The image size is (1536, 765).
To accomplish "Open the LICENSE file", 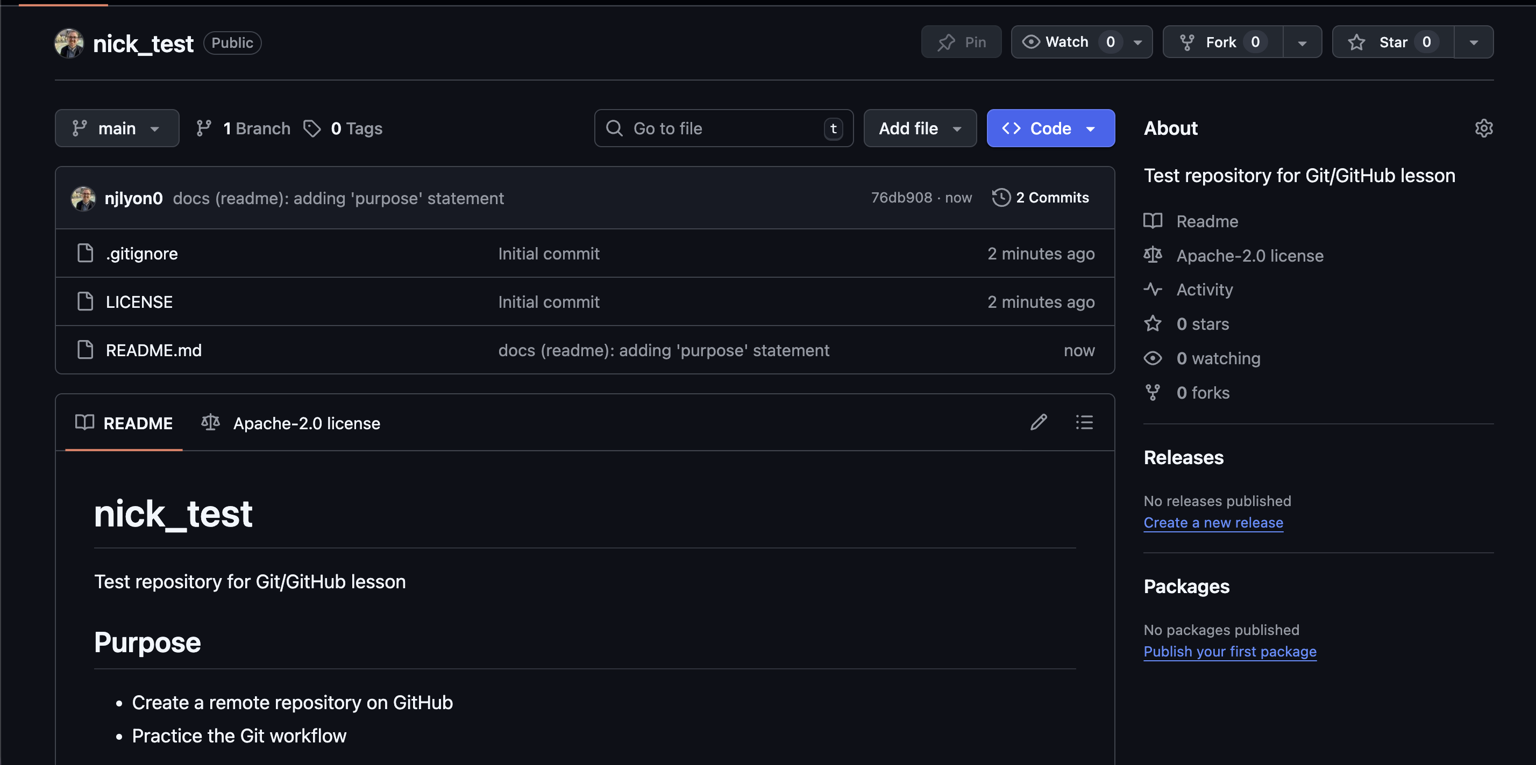I will 139,301.
